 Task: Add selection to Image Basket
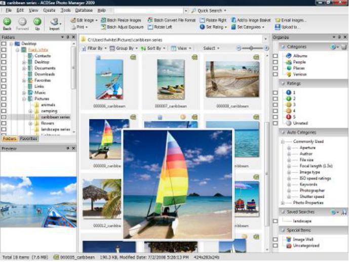pyautogui.click(x=251, y=20)
